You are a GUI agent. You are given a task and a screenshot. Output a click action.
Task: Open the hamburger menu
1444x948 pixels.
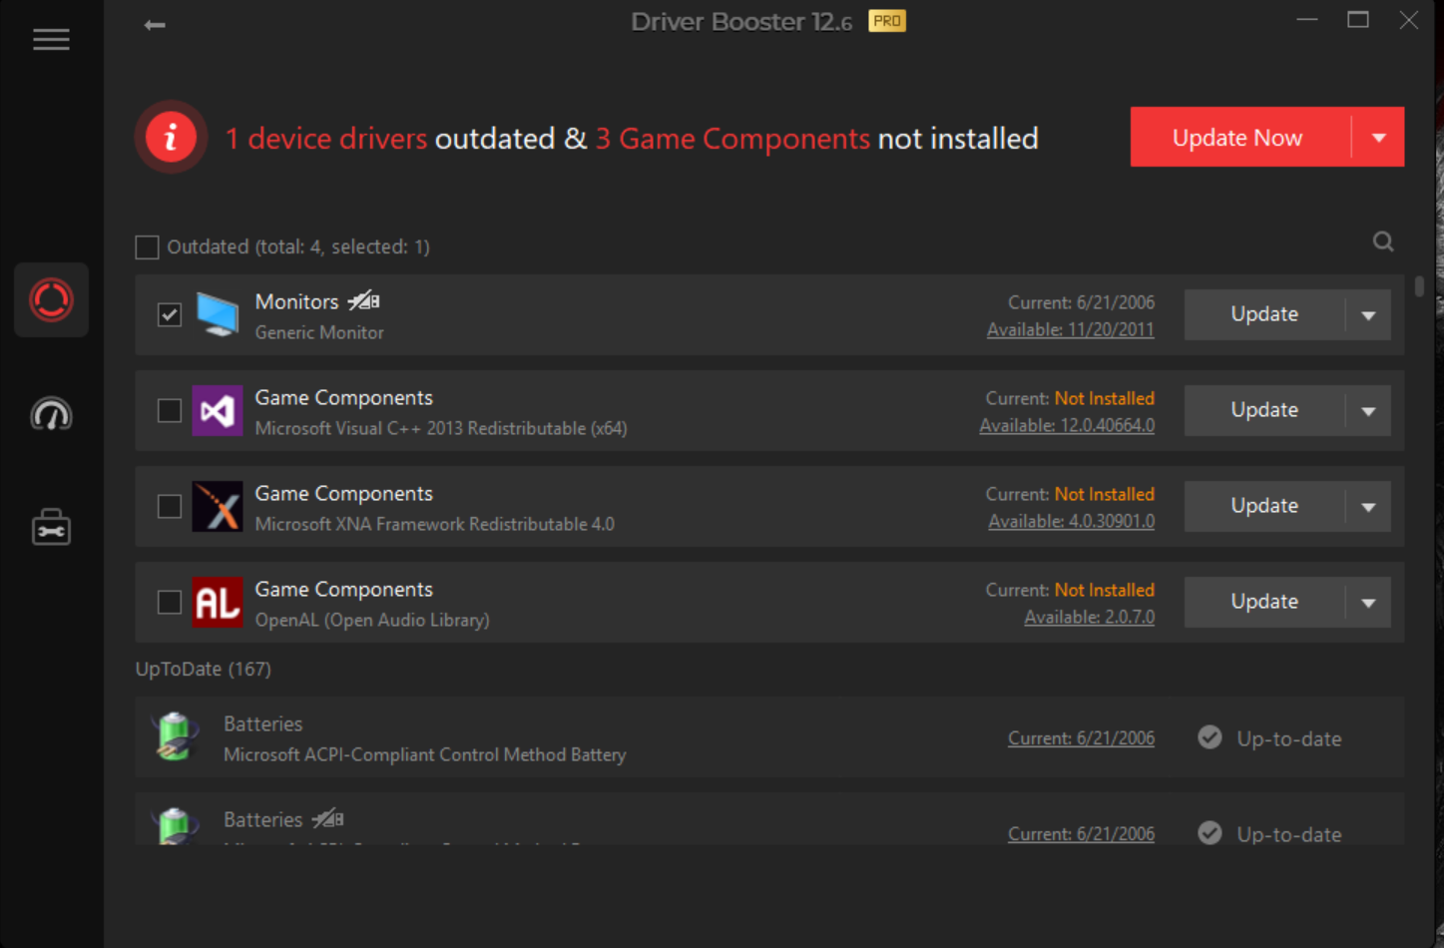click(51, 40)
